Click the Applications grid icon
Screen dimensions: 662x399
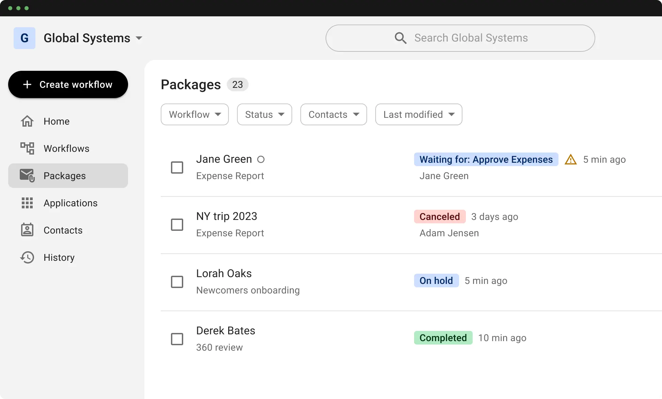tap(27, 203)
